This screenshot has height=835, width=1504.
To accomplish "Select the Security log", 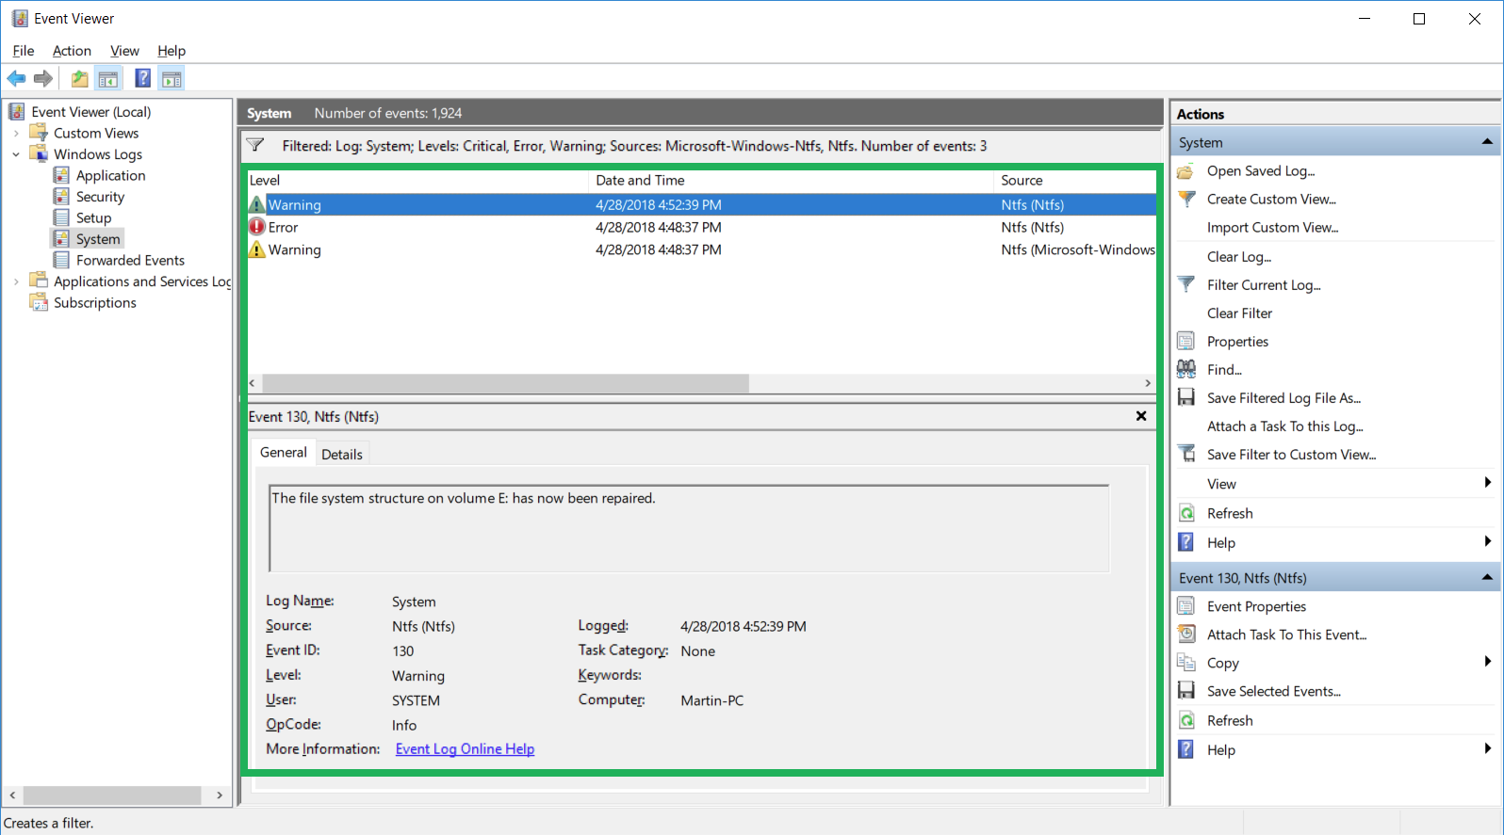I will click(100, 197).
